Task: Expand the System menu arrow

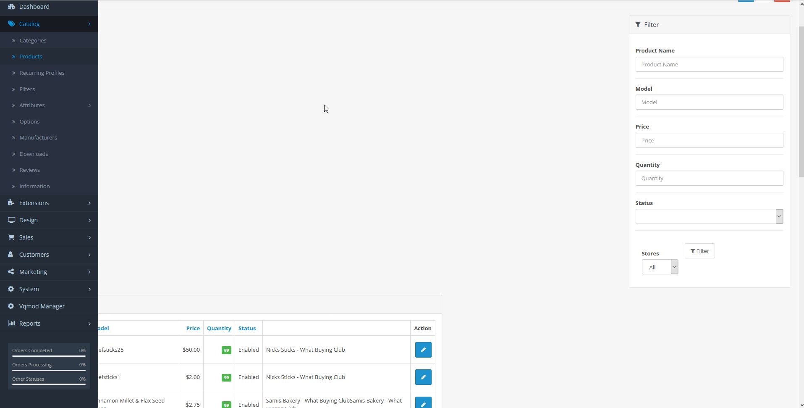Action: click(x=89, y=289)
